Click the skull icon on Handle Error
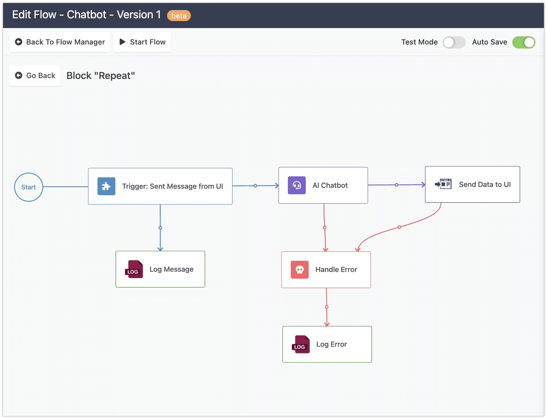This screenshot has width=547, height=419. pyautogui.click(x=299, y=270)
